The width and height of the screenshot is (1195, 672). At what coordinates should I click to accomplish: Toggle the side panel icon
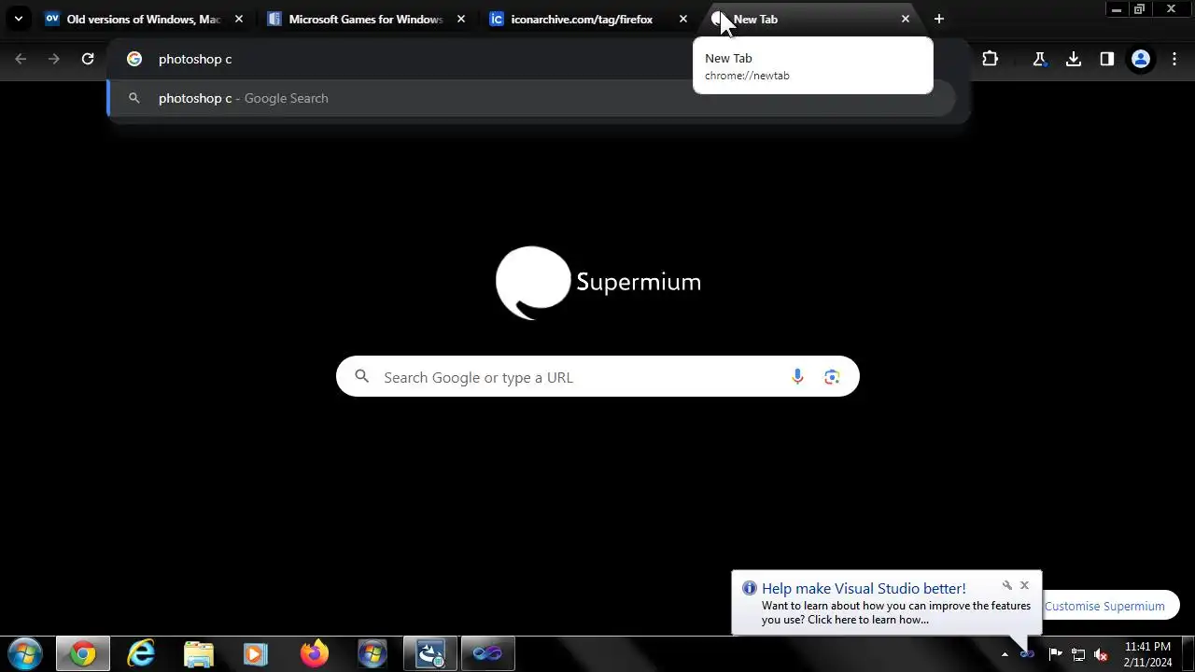[x=1107, y=59]
